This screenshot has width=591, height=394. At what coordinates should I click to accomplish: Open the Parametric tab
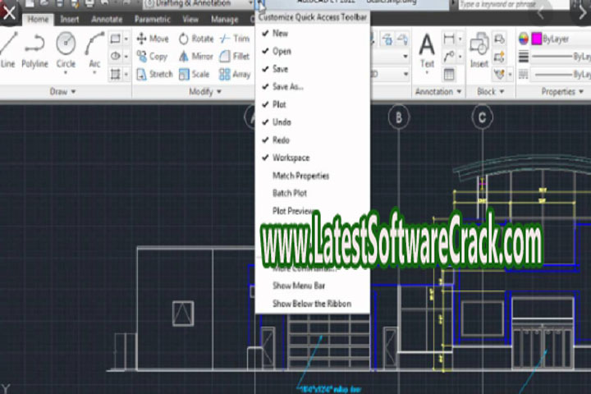point(153,19)
